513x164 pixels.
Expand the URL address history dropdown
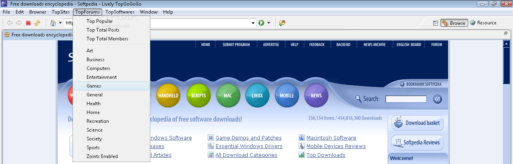pos(253,23)
